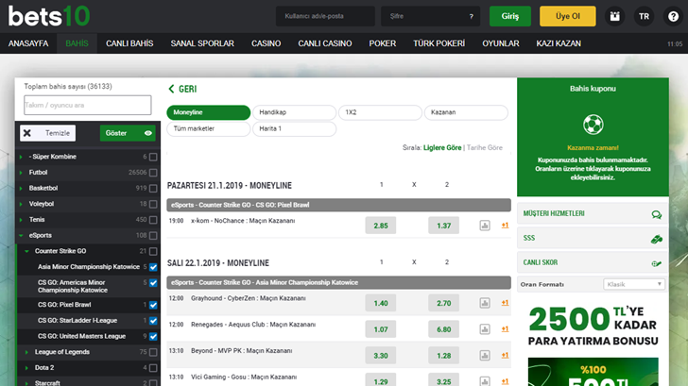Check the Tenis checkbox
Screen dimensions: 688x386
[153, 220]
